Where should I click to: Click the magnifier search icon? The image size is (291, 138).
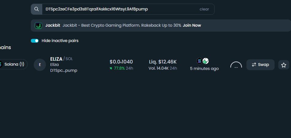(36, 9)
